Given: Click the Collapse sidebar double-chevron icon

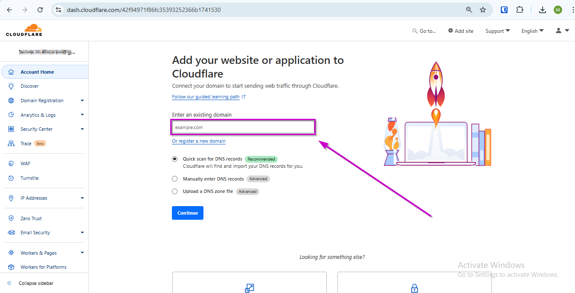Looking at the screenshot, I should tap(9, 283).
